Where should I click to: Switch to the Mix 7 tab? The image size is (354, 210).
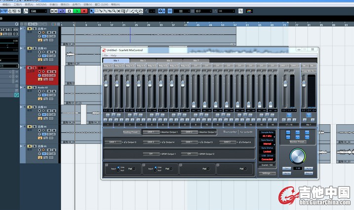click(x=196, y=61)
